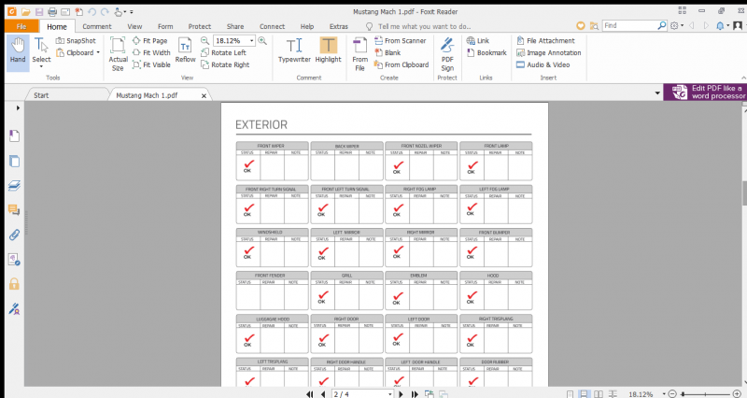Toggle continuous page view mode
747x398 pixels.
click(584, 394)
